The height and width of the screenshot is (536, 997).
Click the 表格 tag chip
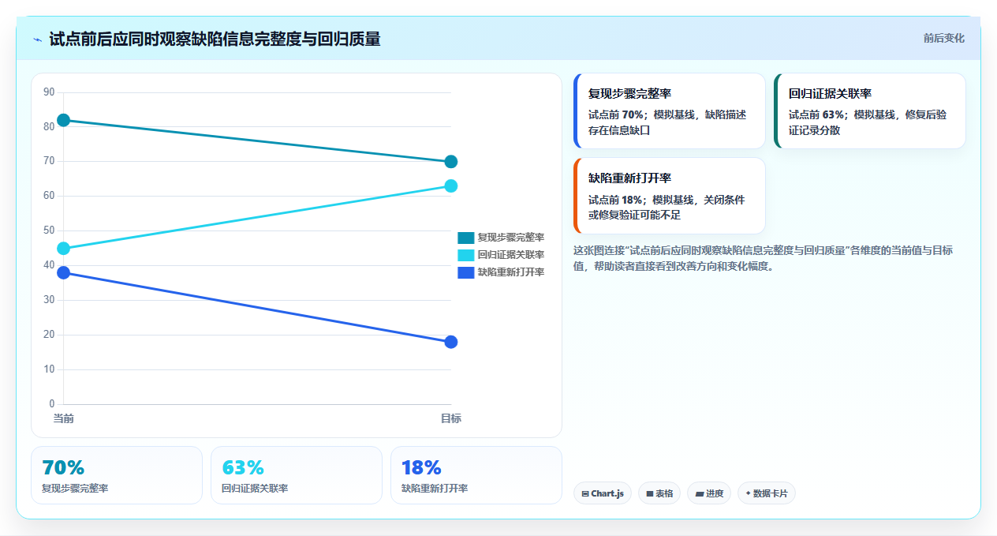(659, 493)
